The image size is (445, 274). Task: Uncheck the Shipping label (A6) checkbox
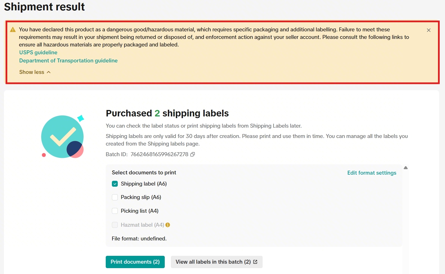[115, 184]
